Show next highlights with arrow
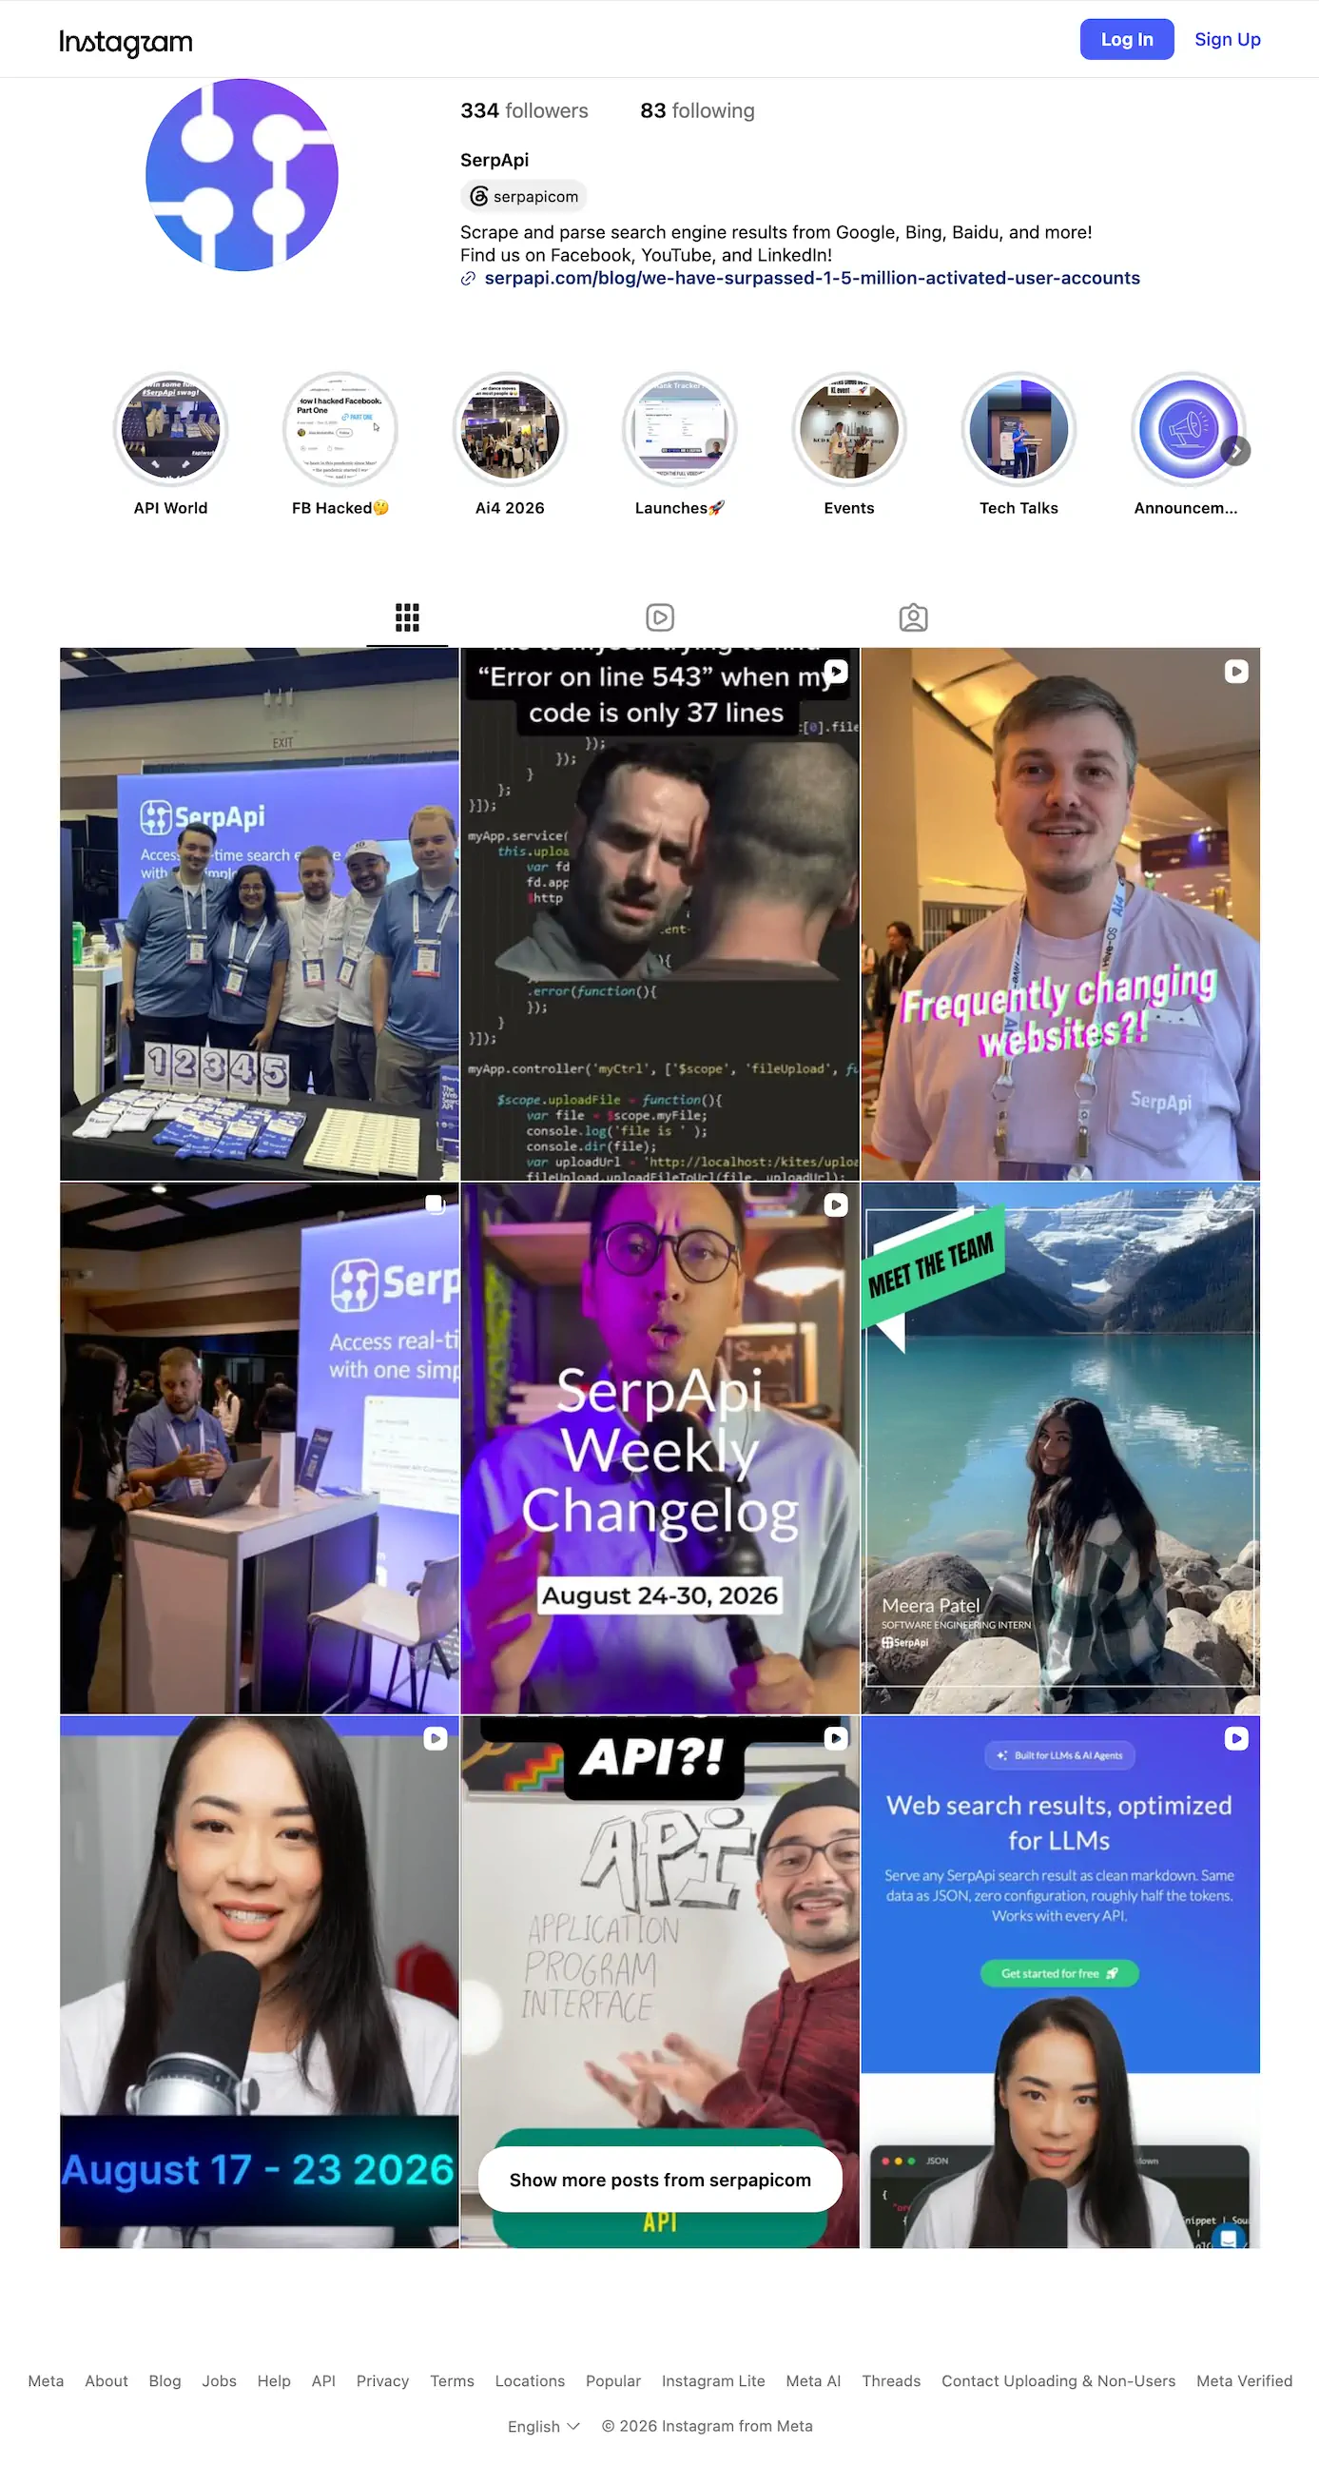The height and width of the screenshot is (2465, 1319). tap(1235, 451)
